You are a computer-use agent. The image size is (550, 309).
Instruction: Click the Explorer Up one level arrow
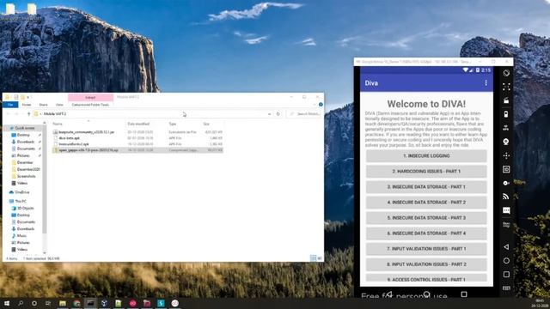(28, 114)
